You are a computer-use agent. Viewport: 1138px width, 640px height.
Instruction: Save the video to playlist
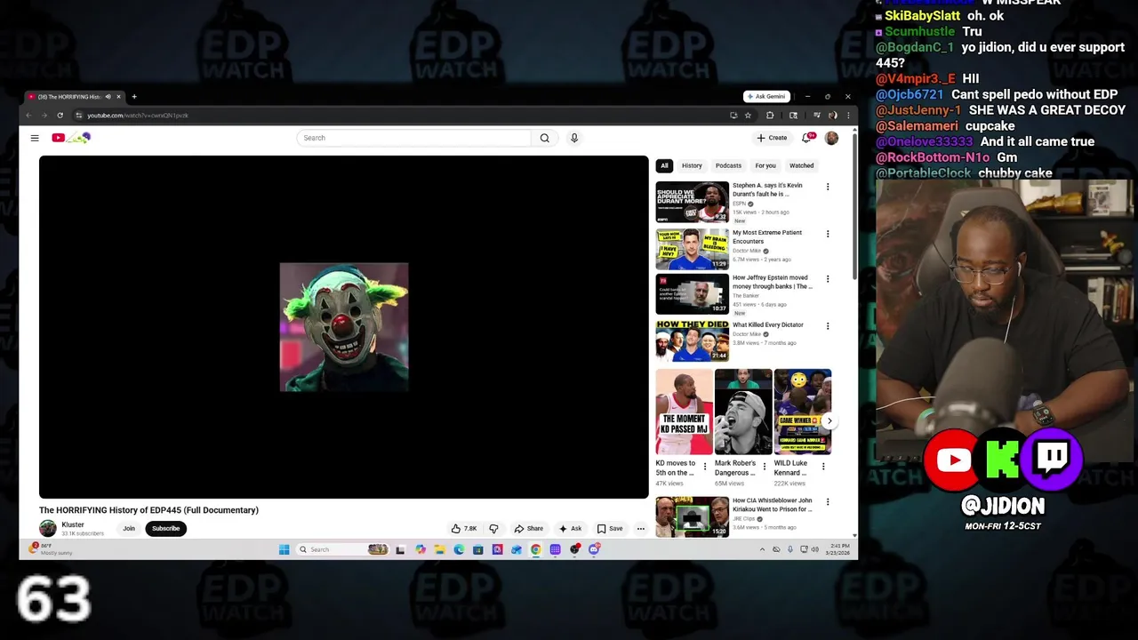[610, 529]
